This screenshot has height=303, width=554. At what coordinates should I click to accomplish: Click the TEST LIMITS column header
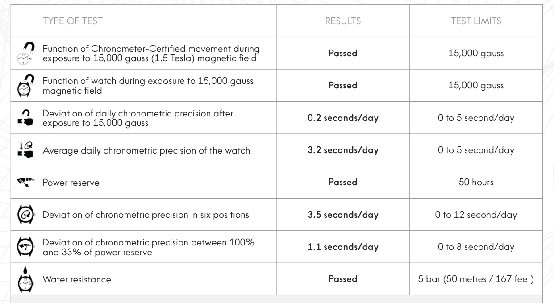476,21
